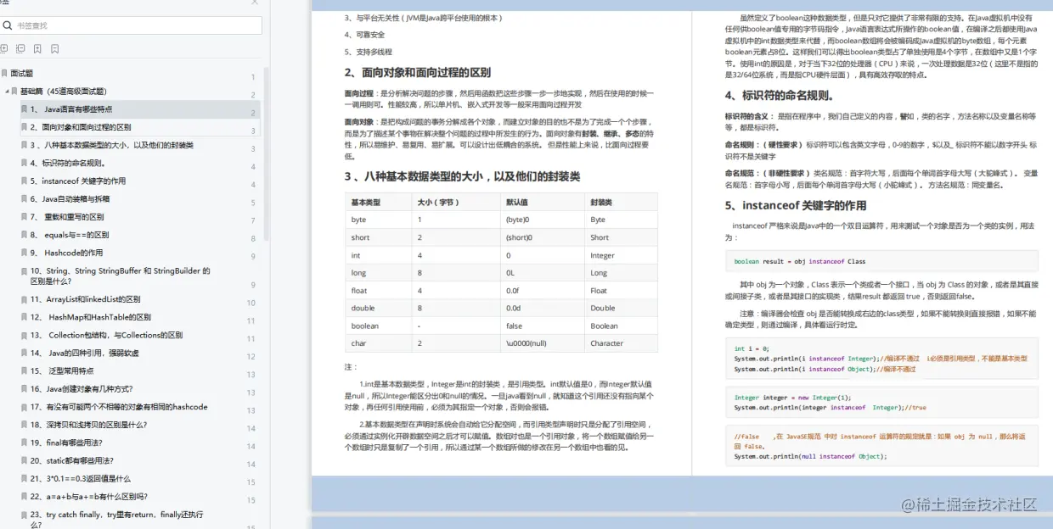Open bookmark 11、ArrayList和linkedList的区别
The image size is (1053, 529).
pos(86,299)
